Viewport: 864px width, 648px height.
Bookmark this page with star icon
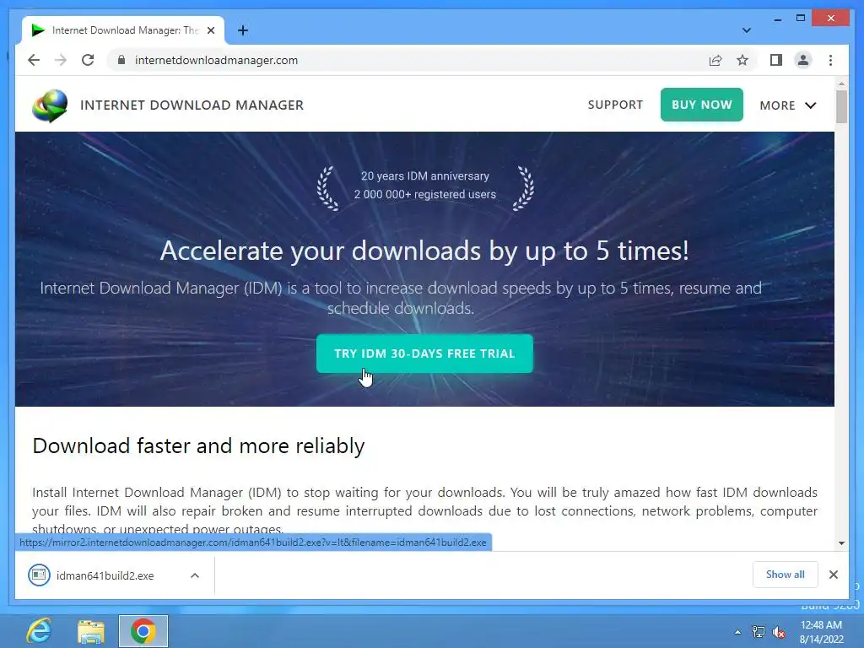pyautogui.click(x=742, y=60)
